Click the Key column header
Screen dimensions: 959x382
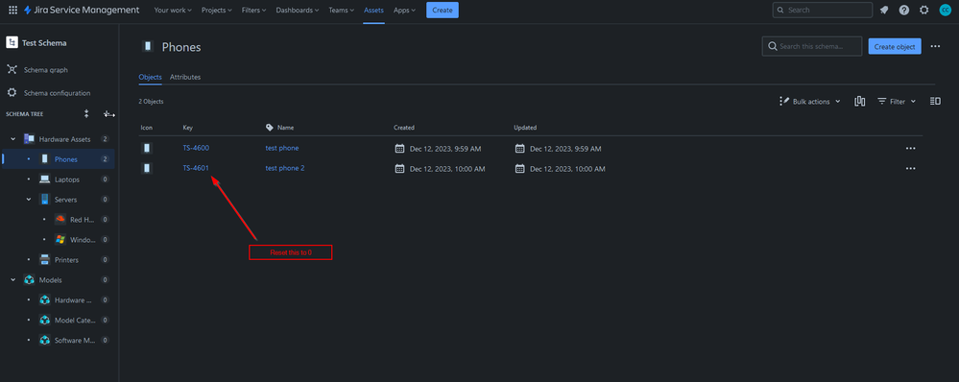pos(187,128)
